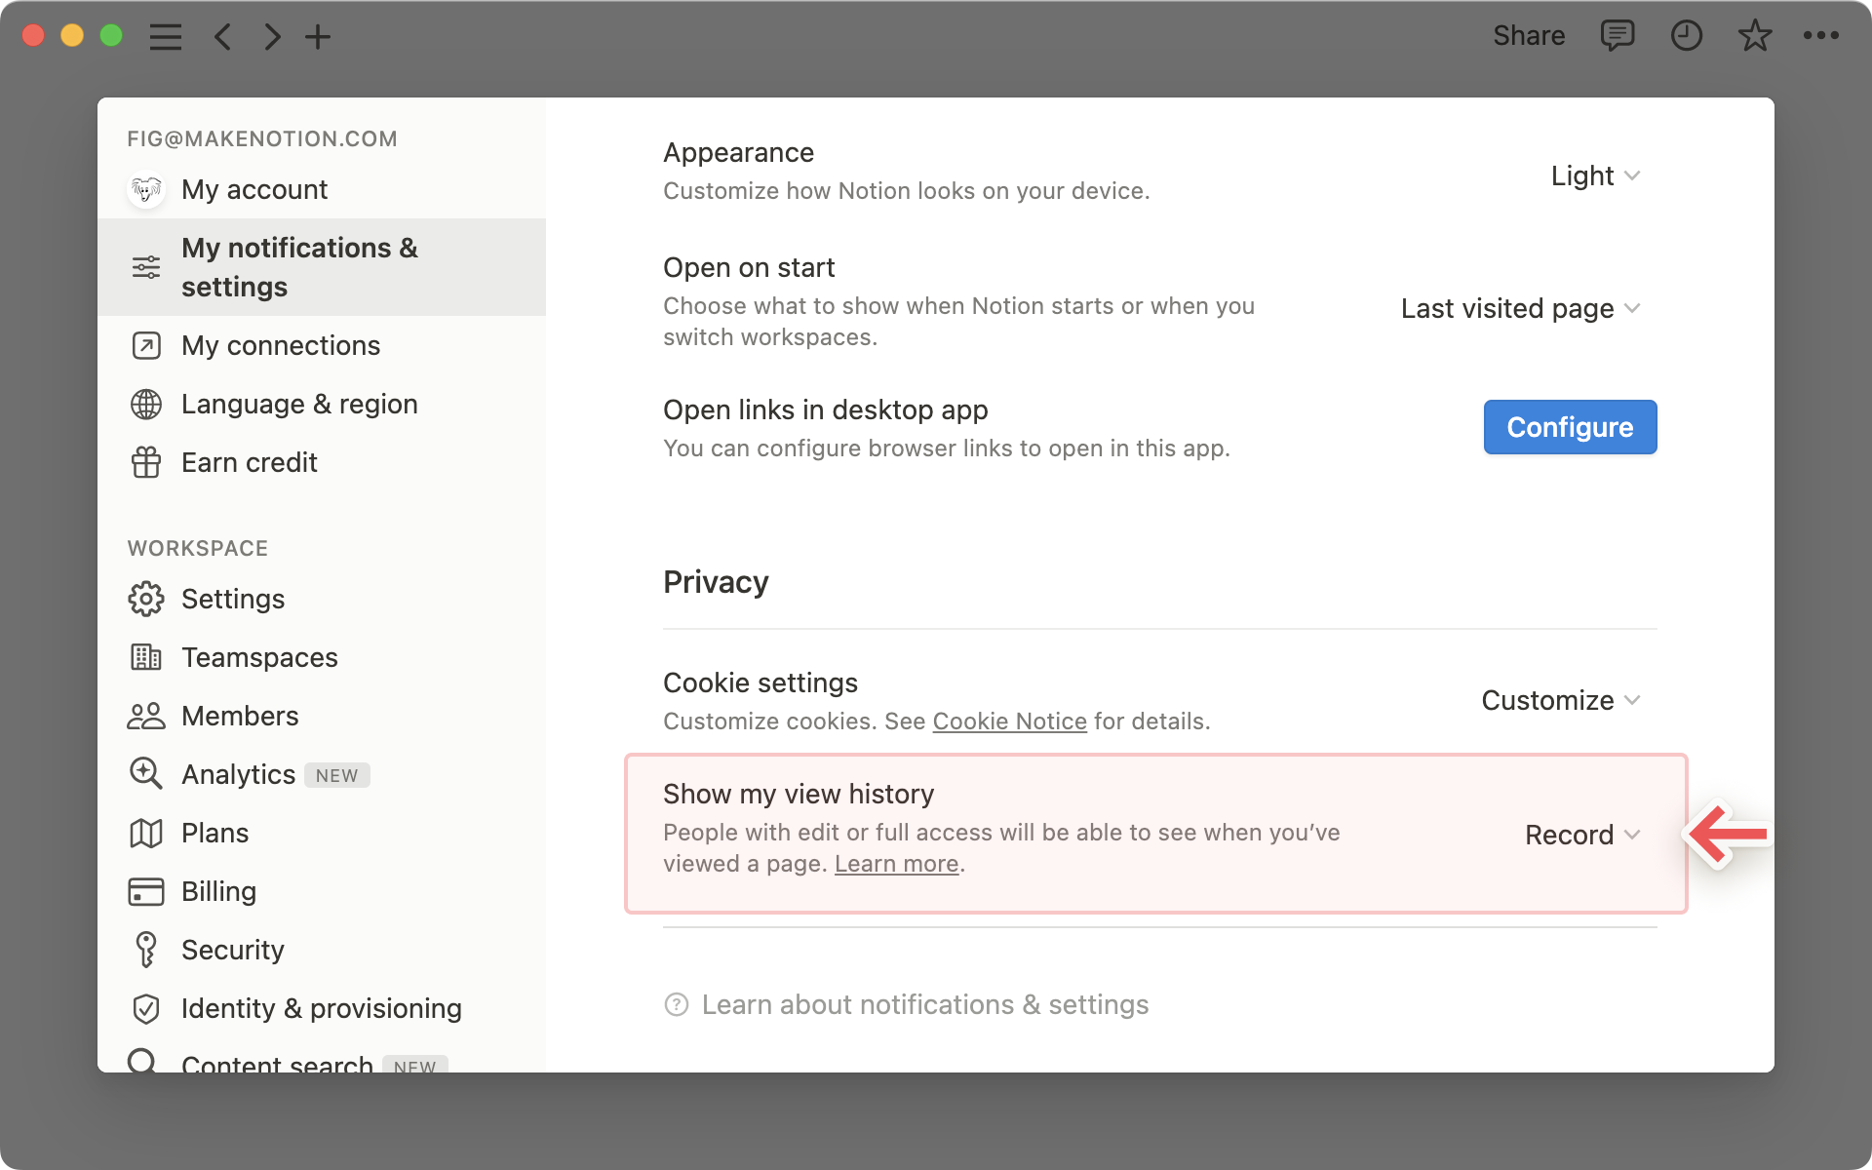Open Learn about notifications & settings help

tap(924, 1004)
